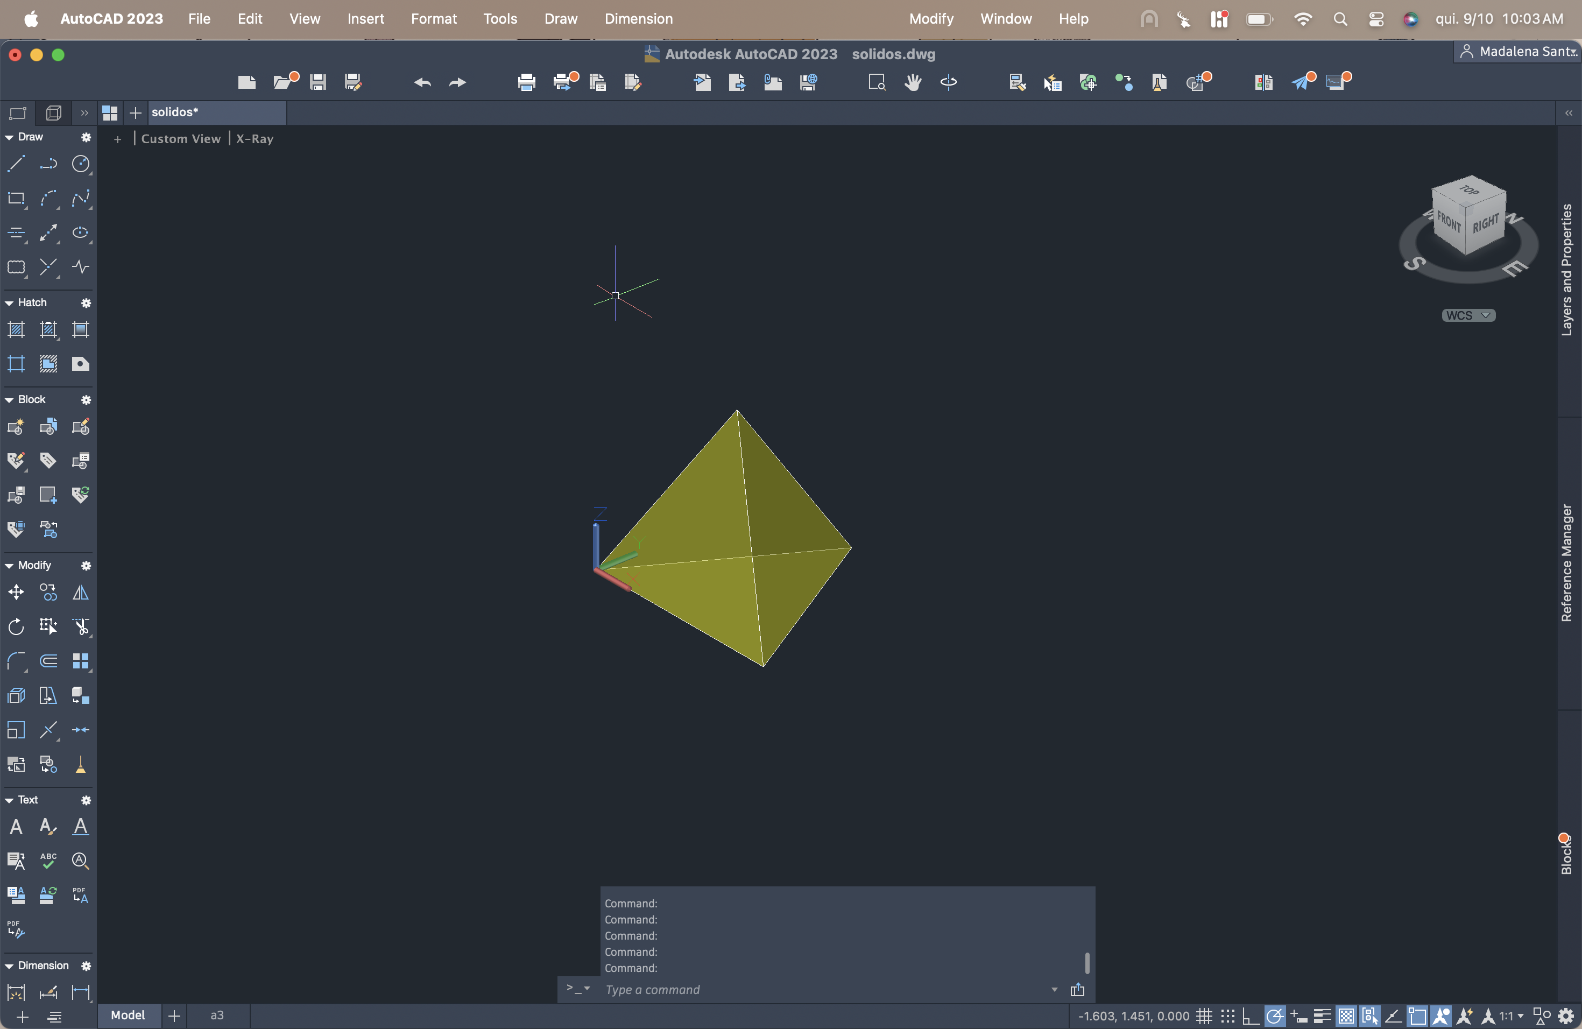Image resolution: width=1582 pixels, height=1029 pixels.
Task: Open the WCS coordinate system dropdown
Action: 1468,315
